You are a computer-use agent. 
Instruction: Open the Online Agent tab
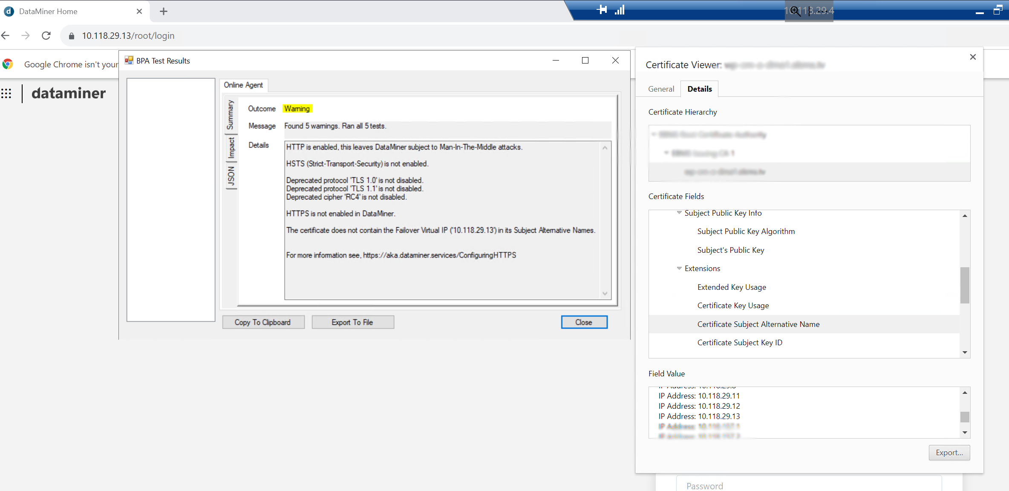243,85
